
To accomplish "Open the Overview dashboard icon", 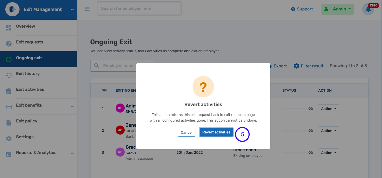I will [8, 27].
